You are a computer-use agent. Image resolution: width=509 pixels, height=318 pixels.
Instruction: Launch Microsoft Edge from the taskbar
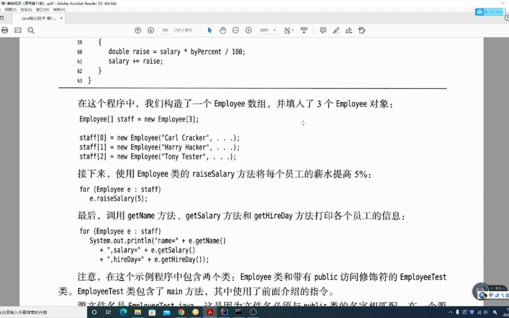pos(123,312)
